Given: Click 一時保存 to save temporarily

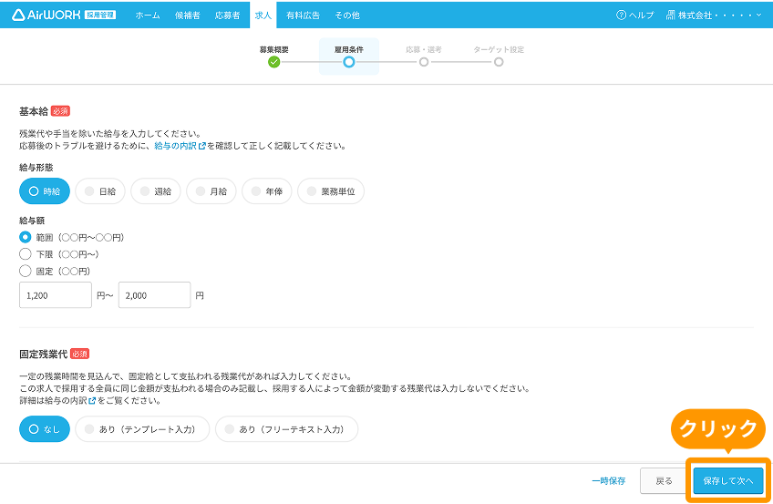Looking at the screenshot, I should tap(608, 481).
